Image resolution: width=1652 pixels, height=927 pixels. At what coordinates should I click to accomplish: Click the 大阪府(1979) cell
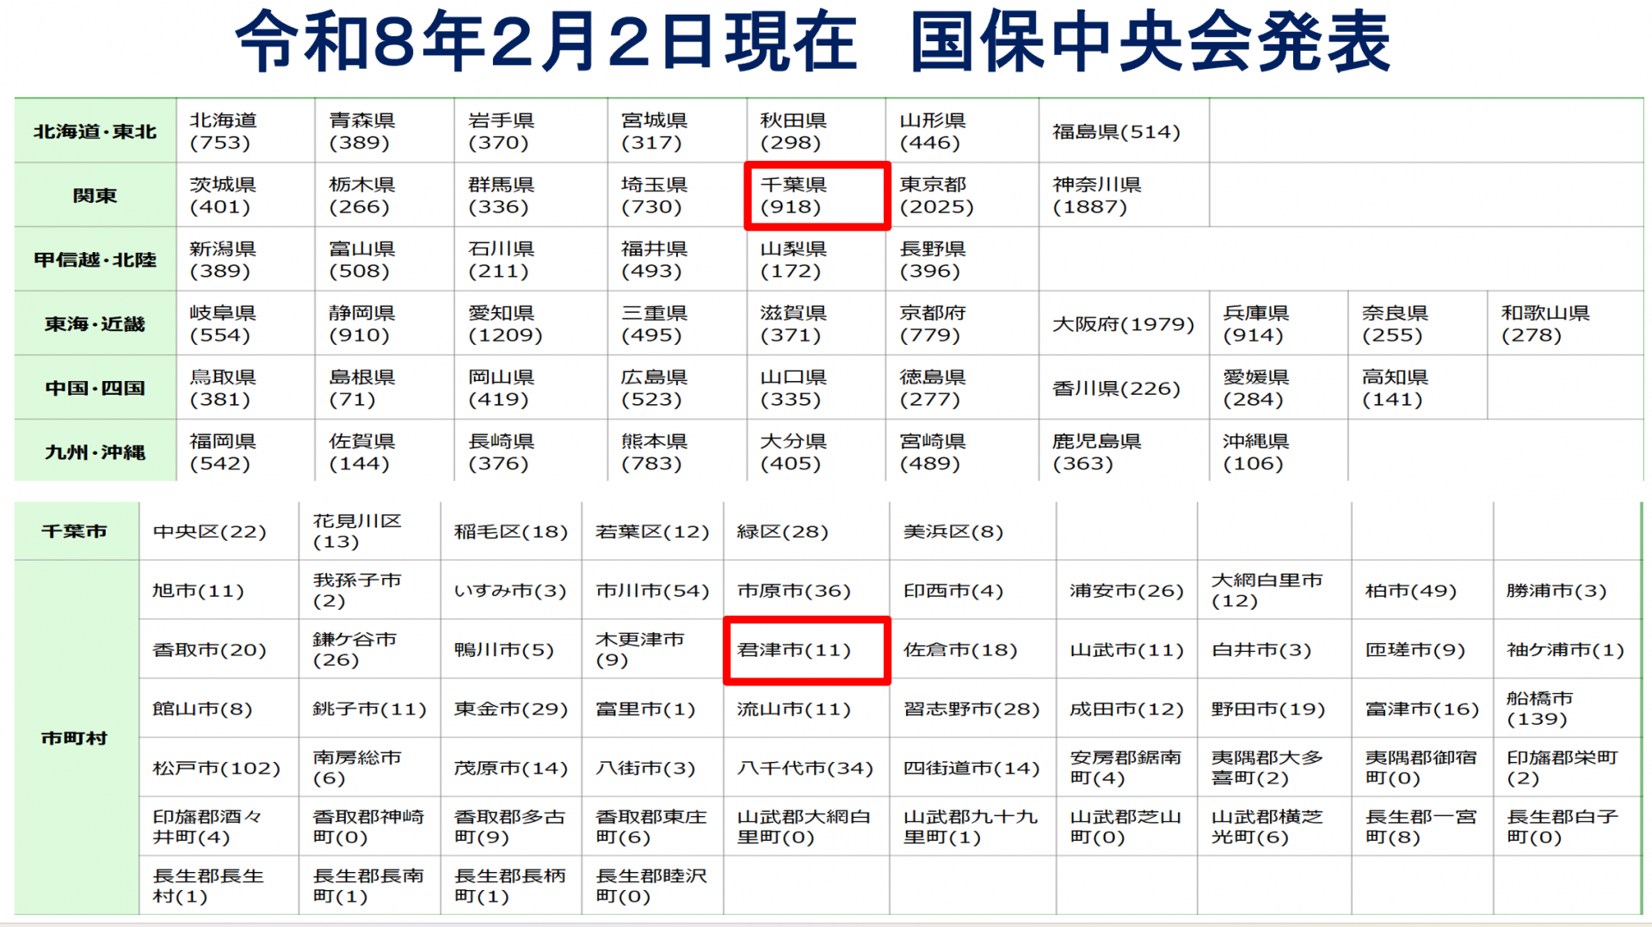click(1123, 324)
